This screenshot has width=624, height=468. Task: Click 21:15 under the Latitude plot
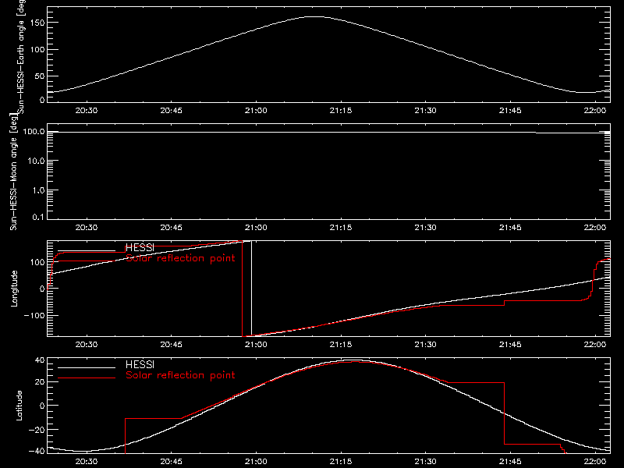click(x=341, y=461)
